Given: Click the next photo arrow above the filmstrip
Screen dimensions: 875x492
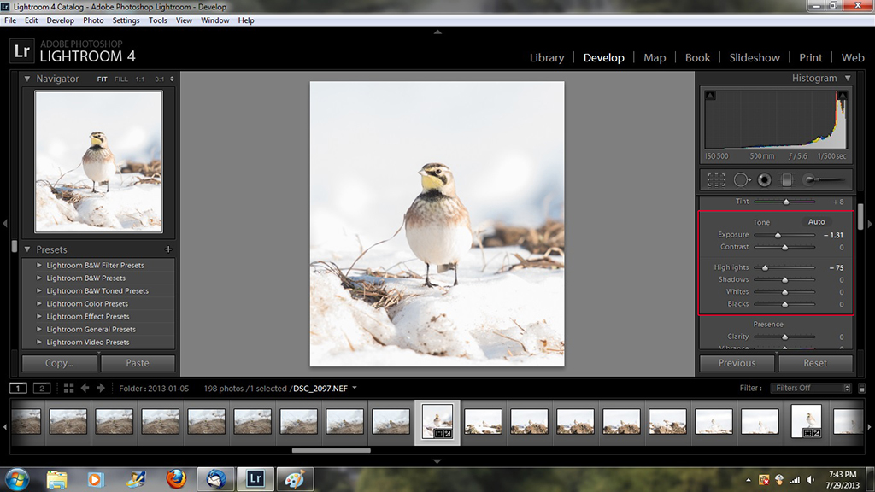Looking at the screenshot, I should click(x=100, y=387).
